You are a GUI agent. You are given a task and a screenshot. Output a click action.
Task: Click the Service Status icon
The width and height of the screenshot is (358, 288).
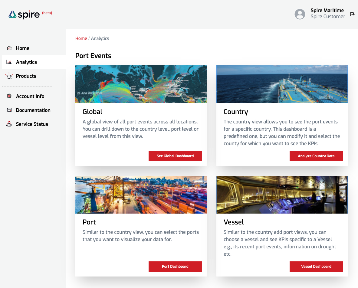click(9, 124)
